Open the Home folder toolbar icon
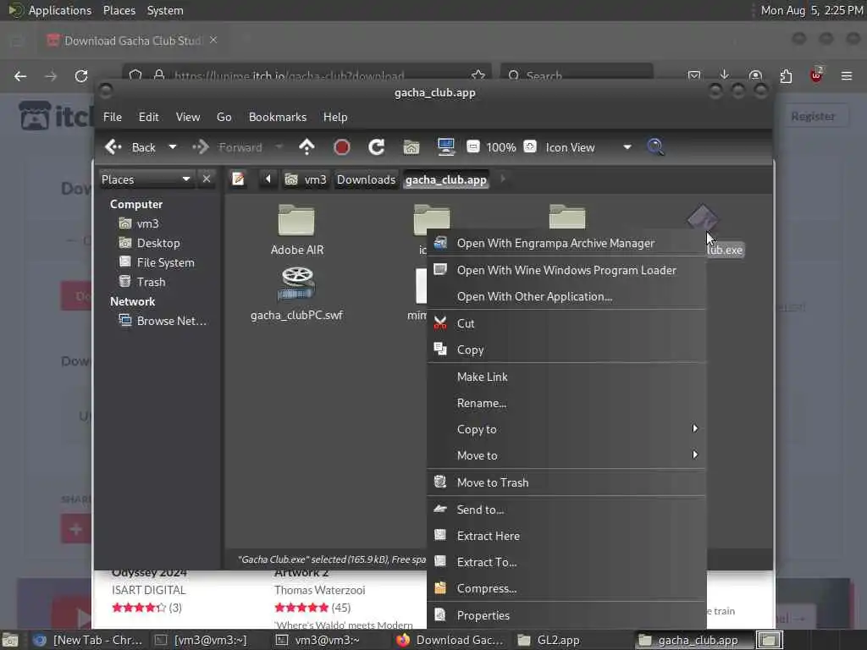 pyautogui.click(x=411, y=147)
